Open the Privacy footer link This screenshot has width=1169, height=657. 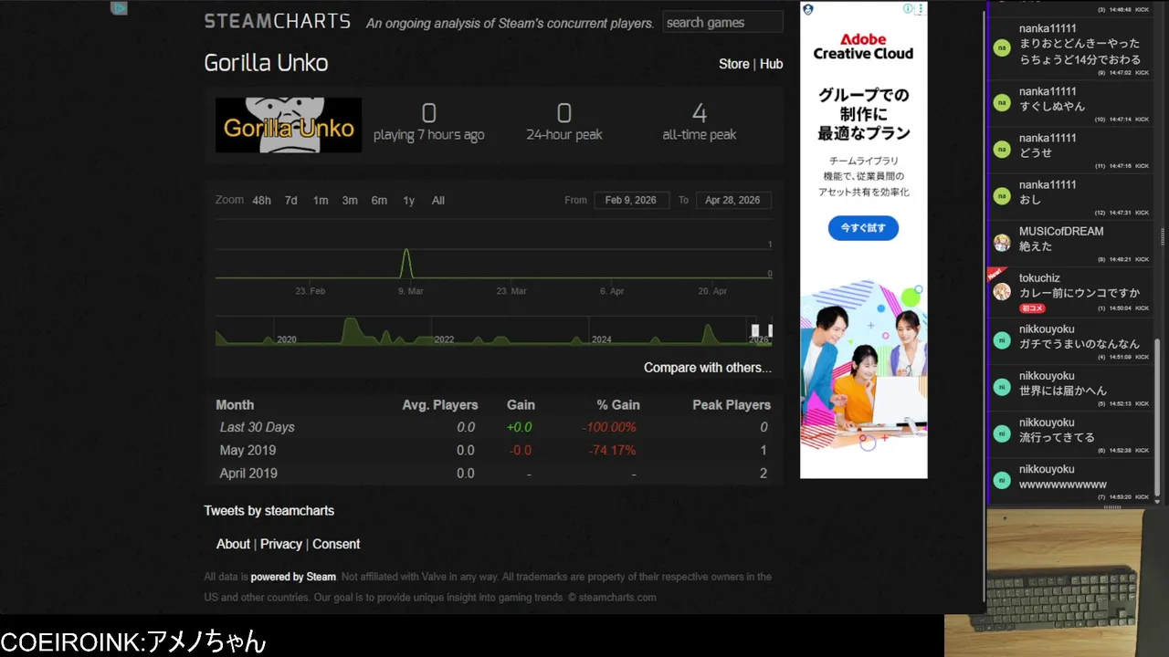pos(281,544)
